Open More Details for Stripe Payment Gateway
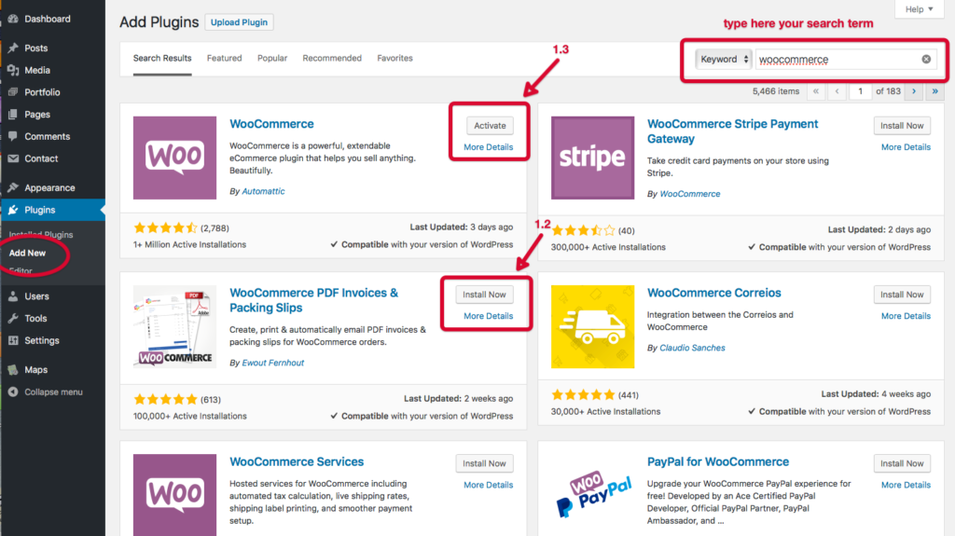The image size is (955, 536). coord(906,146)
